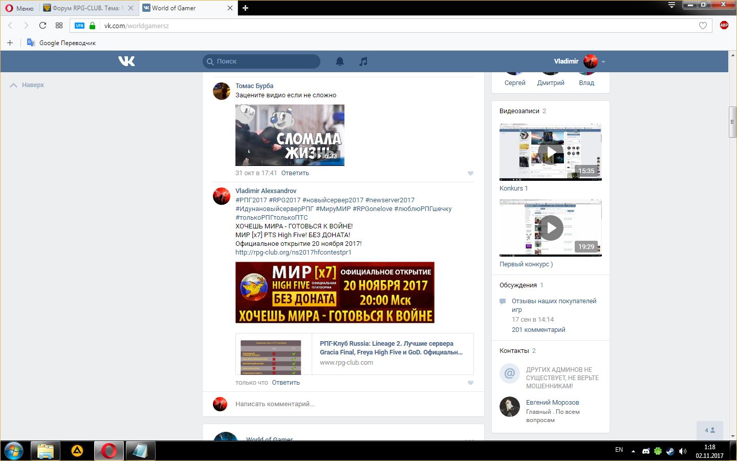This screenshot has width=737, height=461.
Task: Reload the current page
Action: pos(42,26)
